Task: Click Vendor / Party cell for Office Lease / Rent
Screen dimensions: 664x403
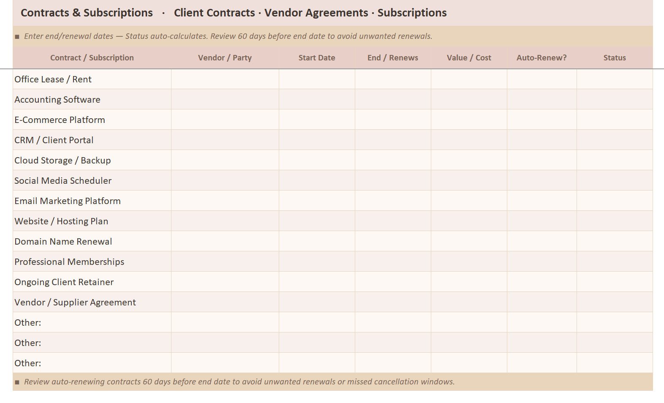Action: click(x=225, y=79)
